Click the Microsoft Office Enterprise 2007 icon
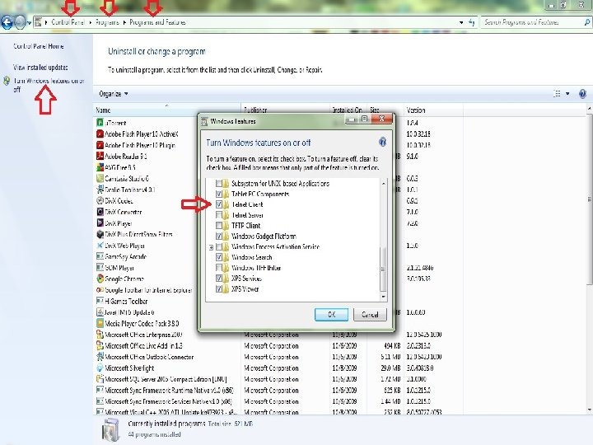 click(100, 335)
